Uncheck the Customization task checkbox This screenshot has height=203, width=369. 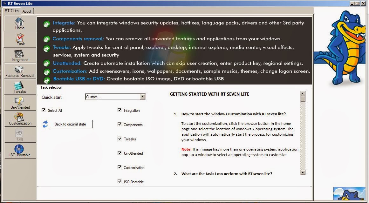[120, 167]
